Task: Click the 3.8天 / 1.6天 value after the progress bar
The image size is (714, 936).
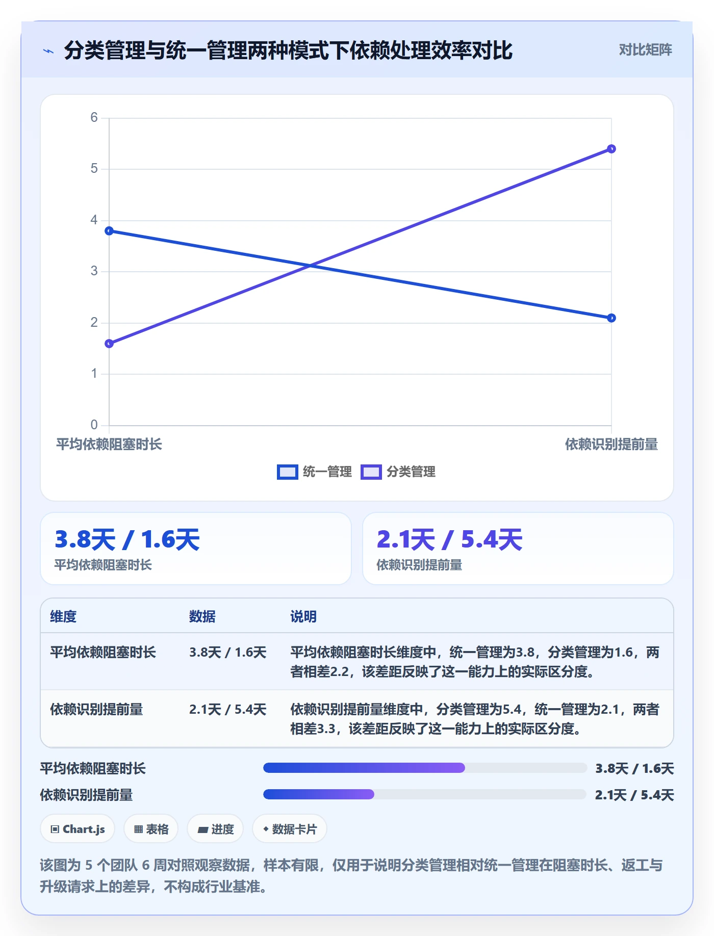Action: tap(634, 768)
